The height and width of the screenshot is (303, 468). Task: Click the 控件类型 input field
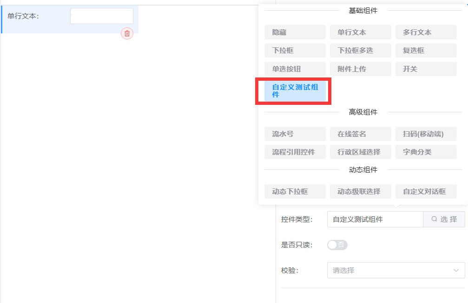click(x=375, y=219)
